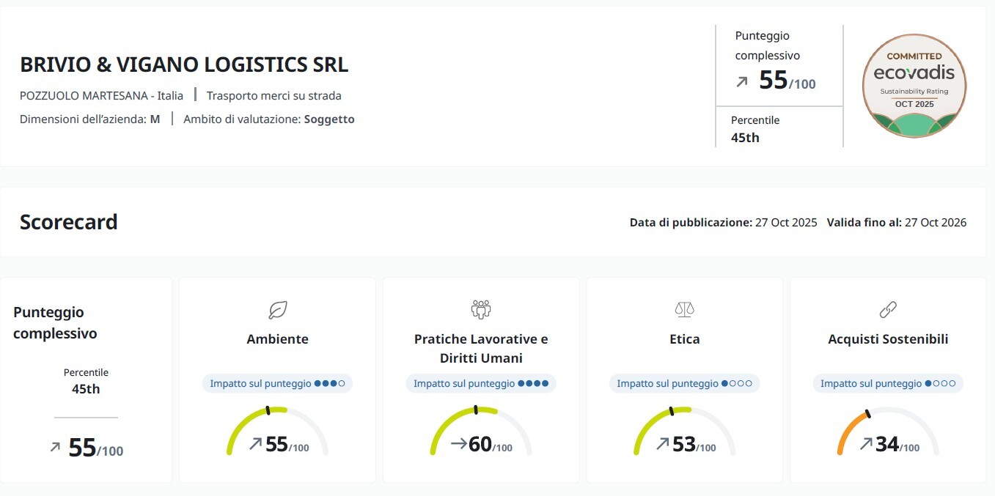Viewport: 995px width, 496px height.
Task: Click the Acquisti Sostenibili score trend arrow
Action: click(x=866, y=443)
